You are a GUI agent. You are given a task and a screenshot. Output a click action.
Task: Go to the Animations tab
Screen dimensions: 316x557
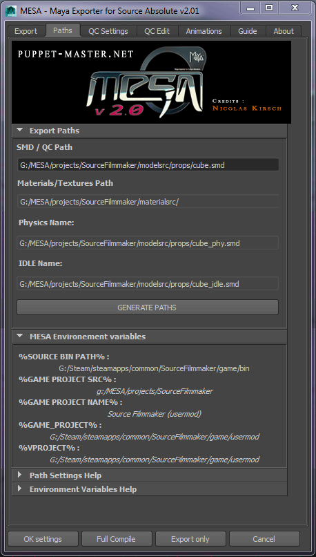pos(204,31)
